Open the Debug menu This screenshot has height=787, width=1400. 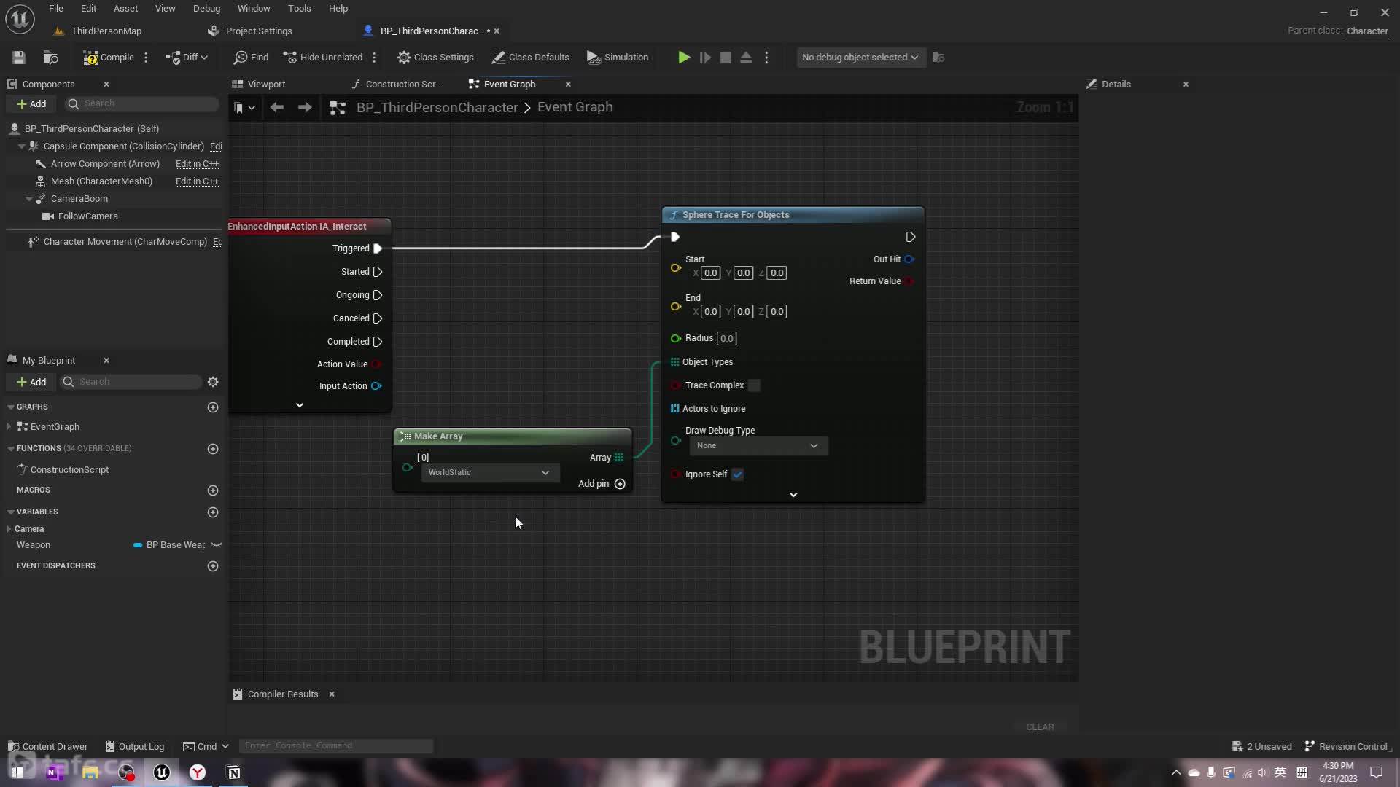tap(206, 9)
